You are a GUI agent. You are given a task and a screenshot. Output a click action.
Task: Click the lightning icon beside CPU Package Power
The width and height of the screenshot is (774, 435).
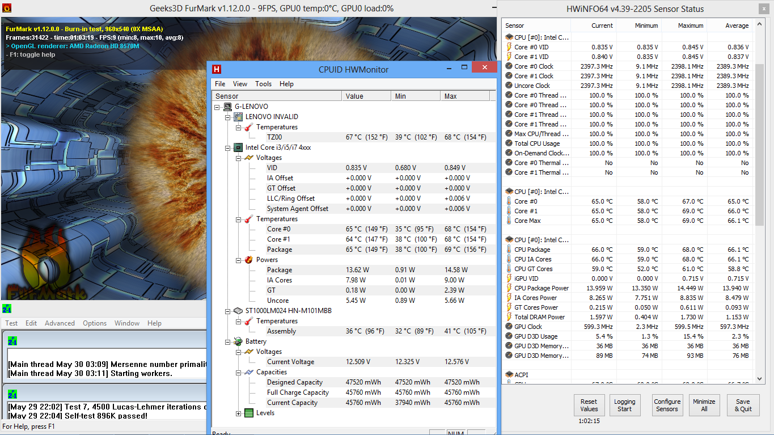509,288
